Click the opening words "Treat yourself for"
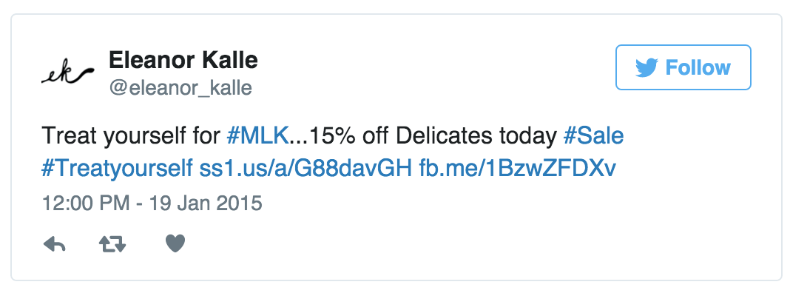The height and width of the screenshot is (296, 790). tap(132, 137)
